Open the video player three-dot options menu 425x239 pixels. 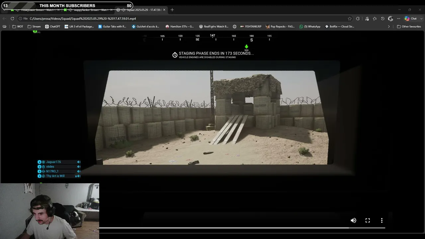click(382, 220)
